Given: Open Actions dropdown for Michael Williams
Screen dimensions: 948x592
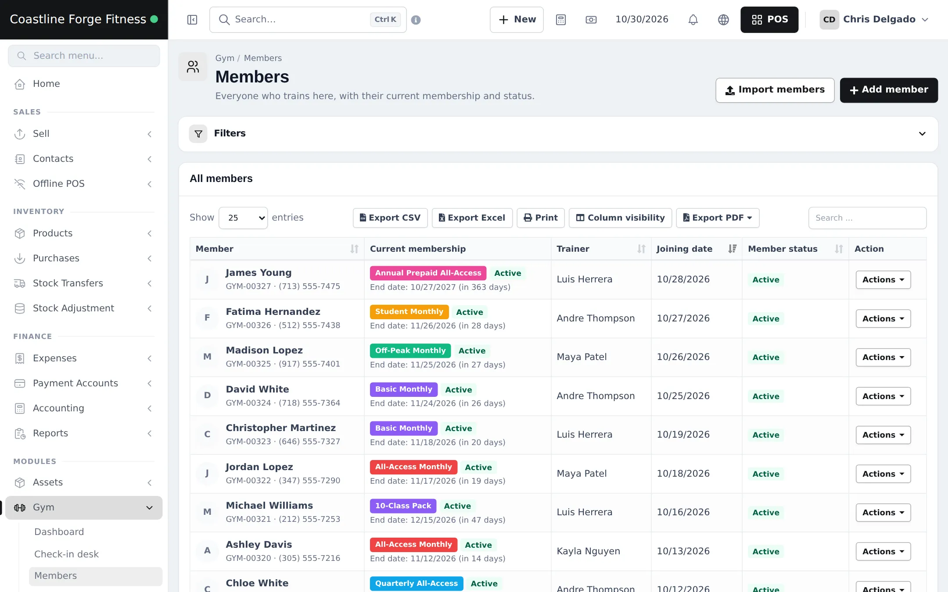Looking at the screenshot, I should pos(883,513).
